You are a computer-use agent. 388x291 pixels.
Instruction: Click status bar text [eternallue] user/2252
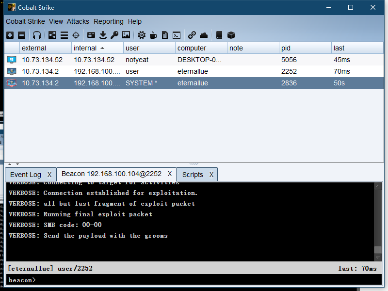click(50, 268)
